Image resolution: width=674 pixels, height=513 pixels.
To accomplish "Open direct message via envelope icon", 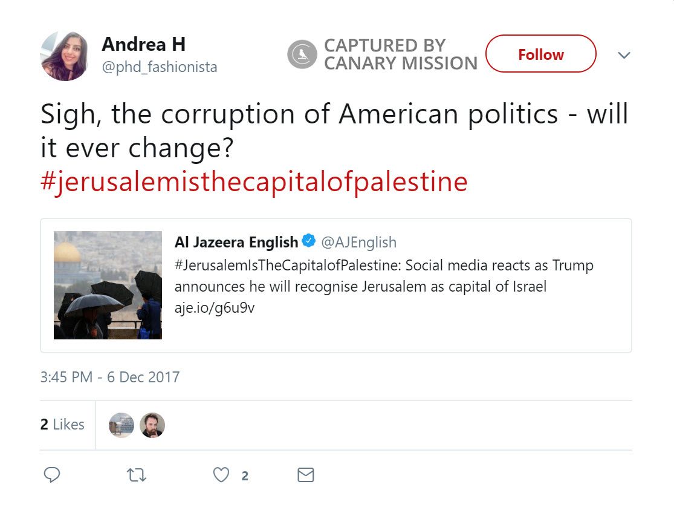I will coord(305,475).
